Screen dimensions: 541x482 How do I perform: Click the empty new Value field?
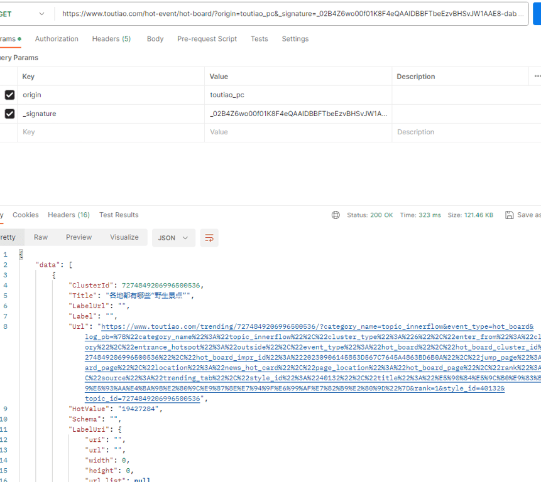(x=298, y=132)
